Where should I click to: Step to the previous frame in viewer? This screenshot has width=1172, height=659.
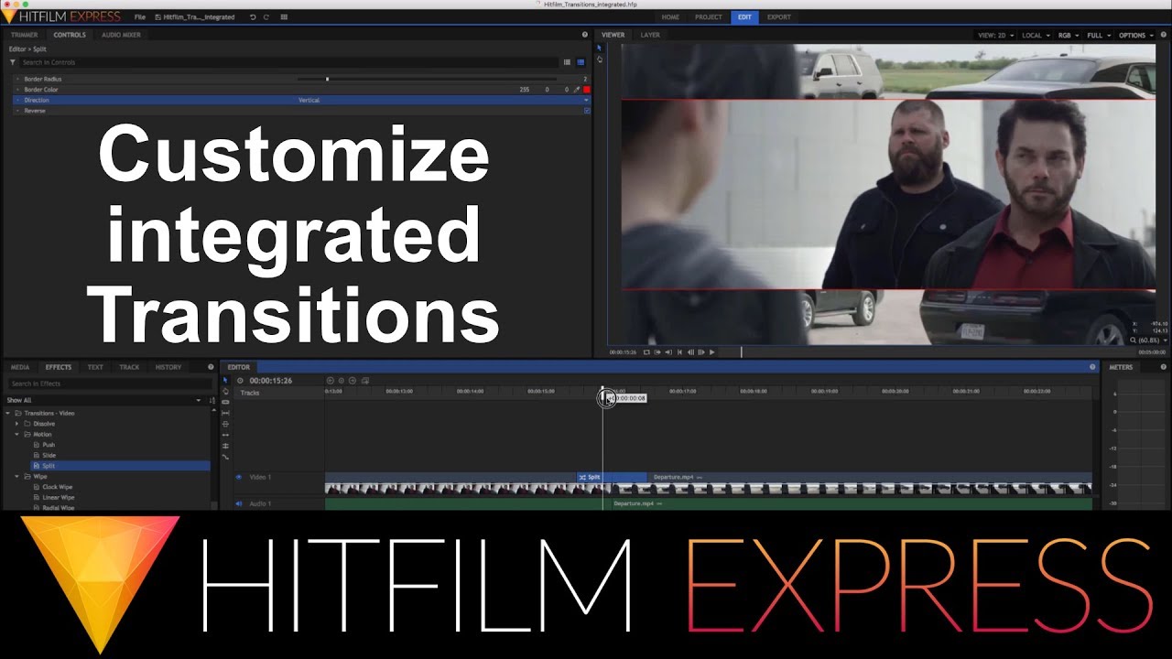tap(690, 352)
